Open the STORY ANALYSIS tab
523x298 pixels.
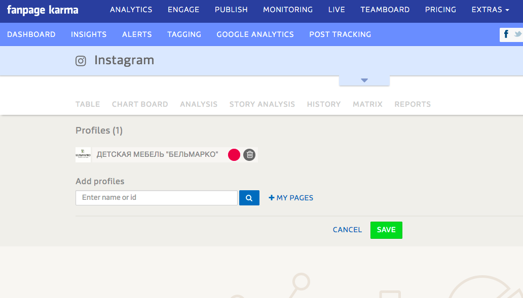262,104
